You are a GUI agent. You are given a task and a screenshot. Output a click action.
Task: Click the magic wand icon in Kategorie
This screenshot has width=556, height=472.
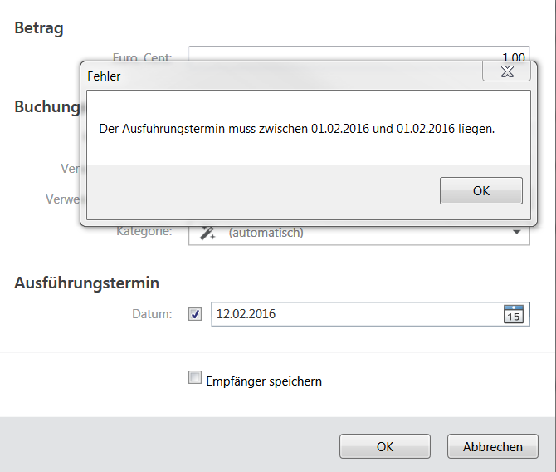(208, 233)
